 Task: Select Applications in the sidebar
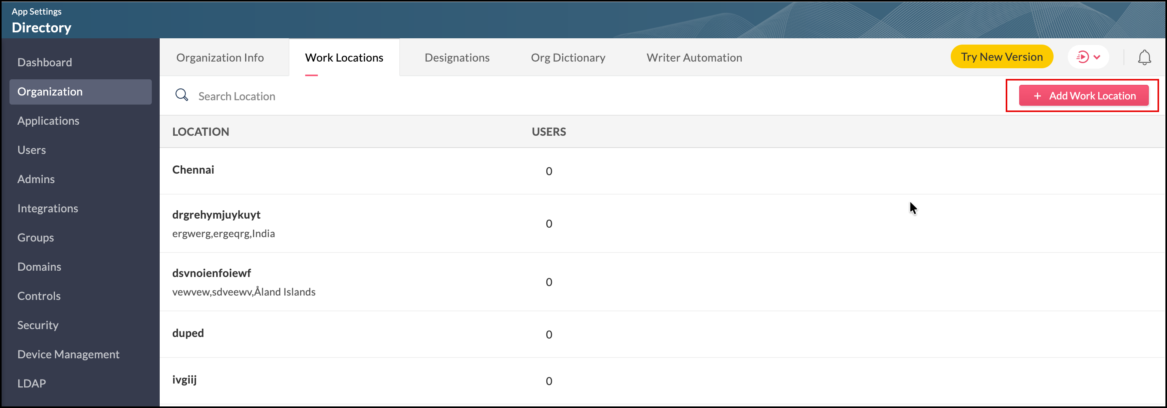tap(48, 121)
